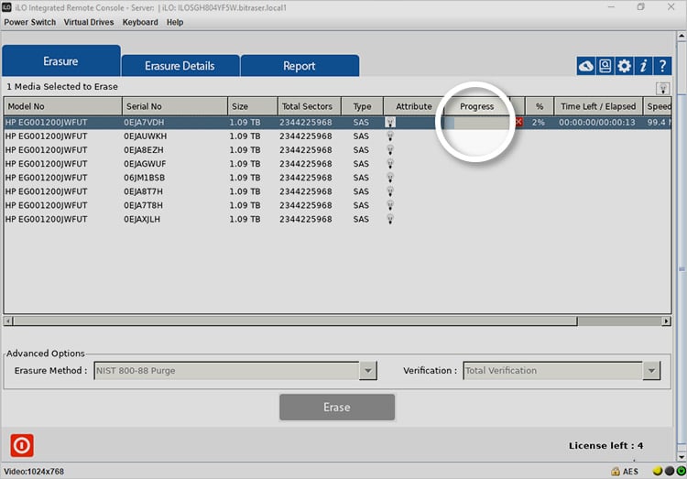Image resolution: width=687 pixels, height=479 pixels.
Task: Open the Help menu
Action: pos(175,22)
